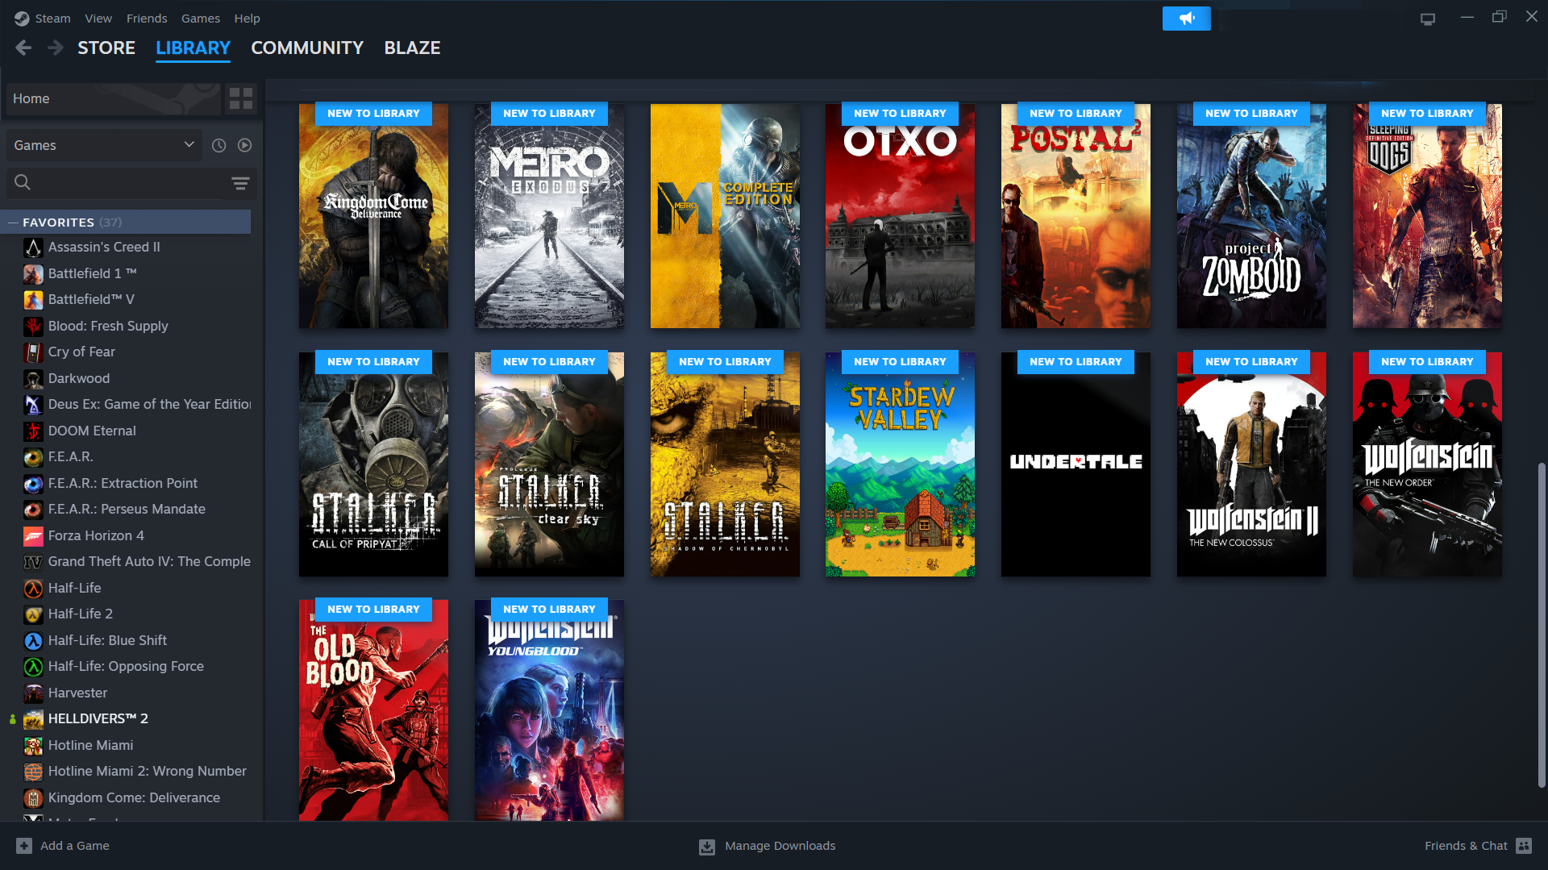Open advanced filter options icon
1548x870 pixels.
click(240, 183)
